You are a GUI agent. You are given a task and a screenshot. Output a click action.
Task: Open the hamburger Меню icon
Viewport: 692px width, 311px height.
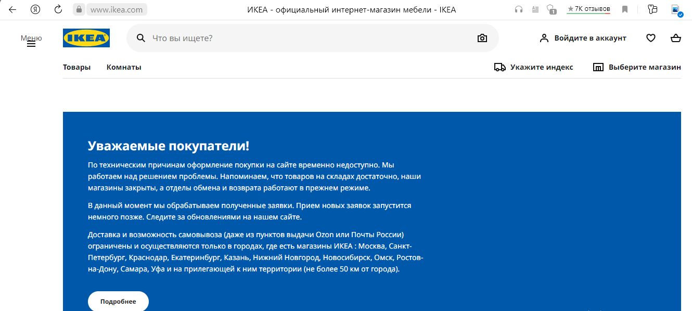(31, 44)
